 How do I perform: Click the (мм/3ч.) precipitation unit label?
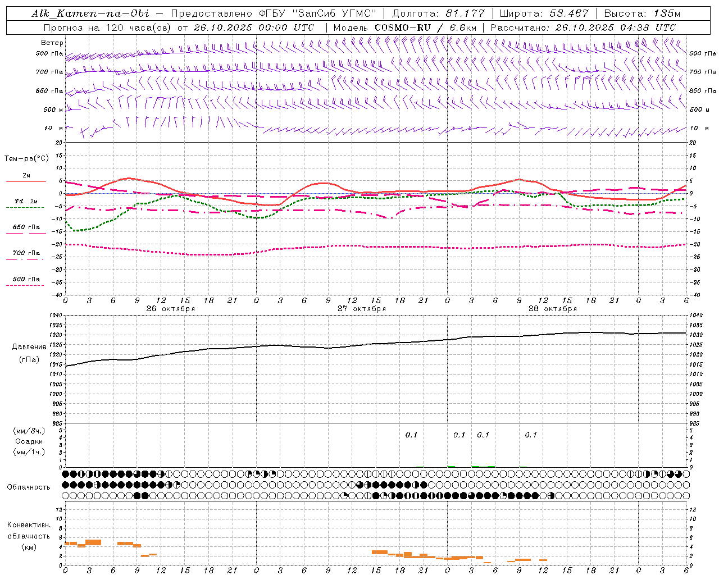click(29, 431)
